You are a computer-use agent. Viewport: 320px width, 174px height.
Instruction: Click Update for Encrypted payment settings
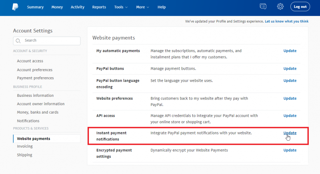tap(290, 150)
